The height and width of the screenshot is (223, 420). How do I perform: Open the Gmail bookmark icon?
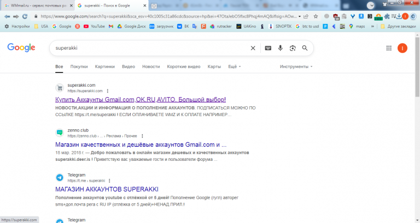tap(111, 26)
